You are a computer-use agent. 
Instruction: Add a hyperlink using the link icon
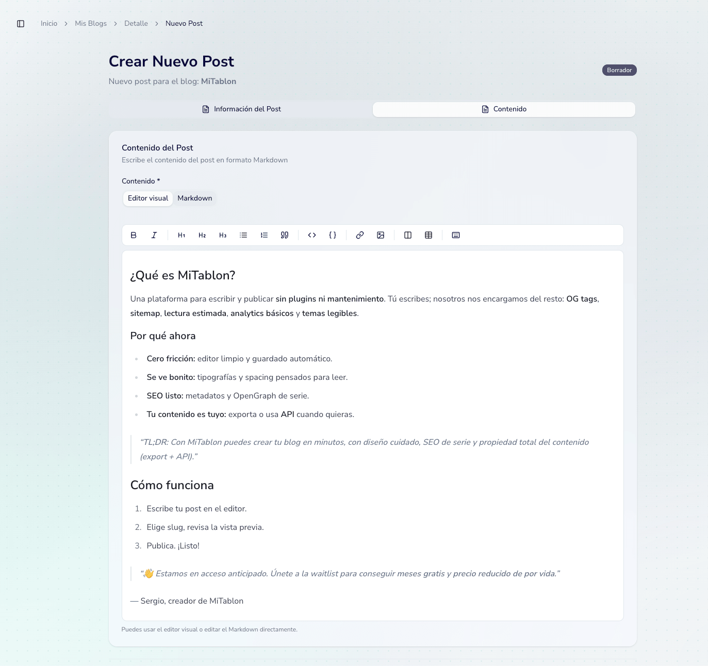pyautogui.click(x=360, y=235)
